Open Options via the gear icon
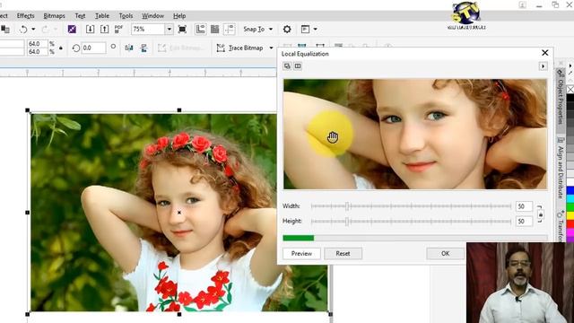Image resolution: width=574 pixels, height=323 pixels. click(287, 30)
